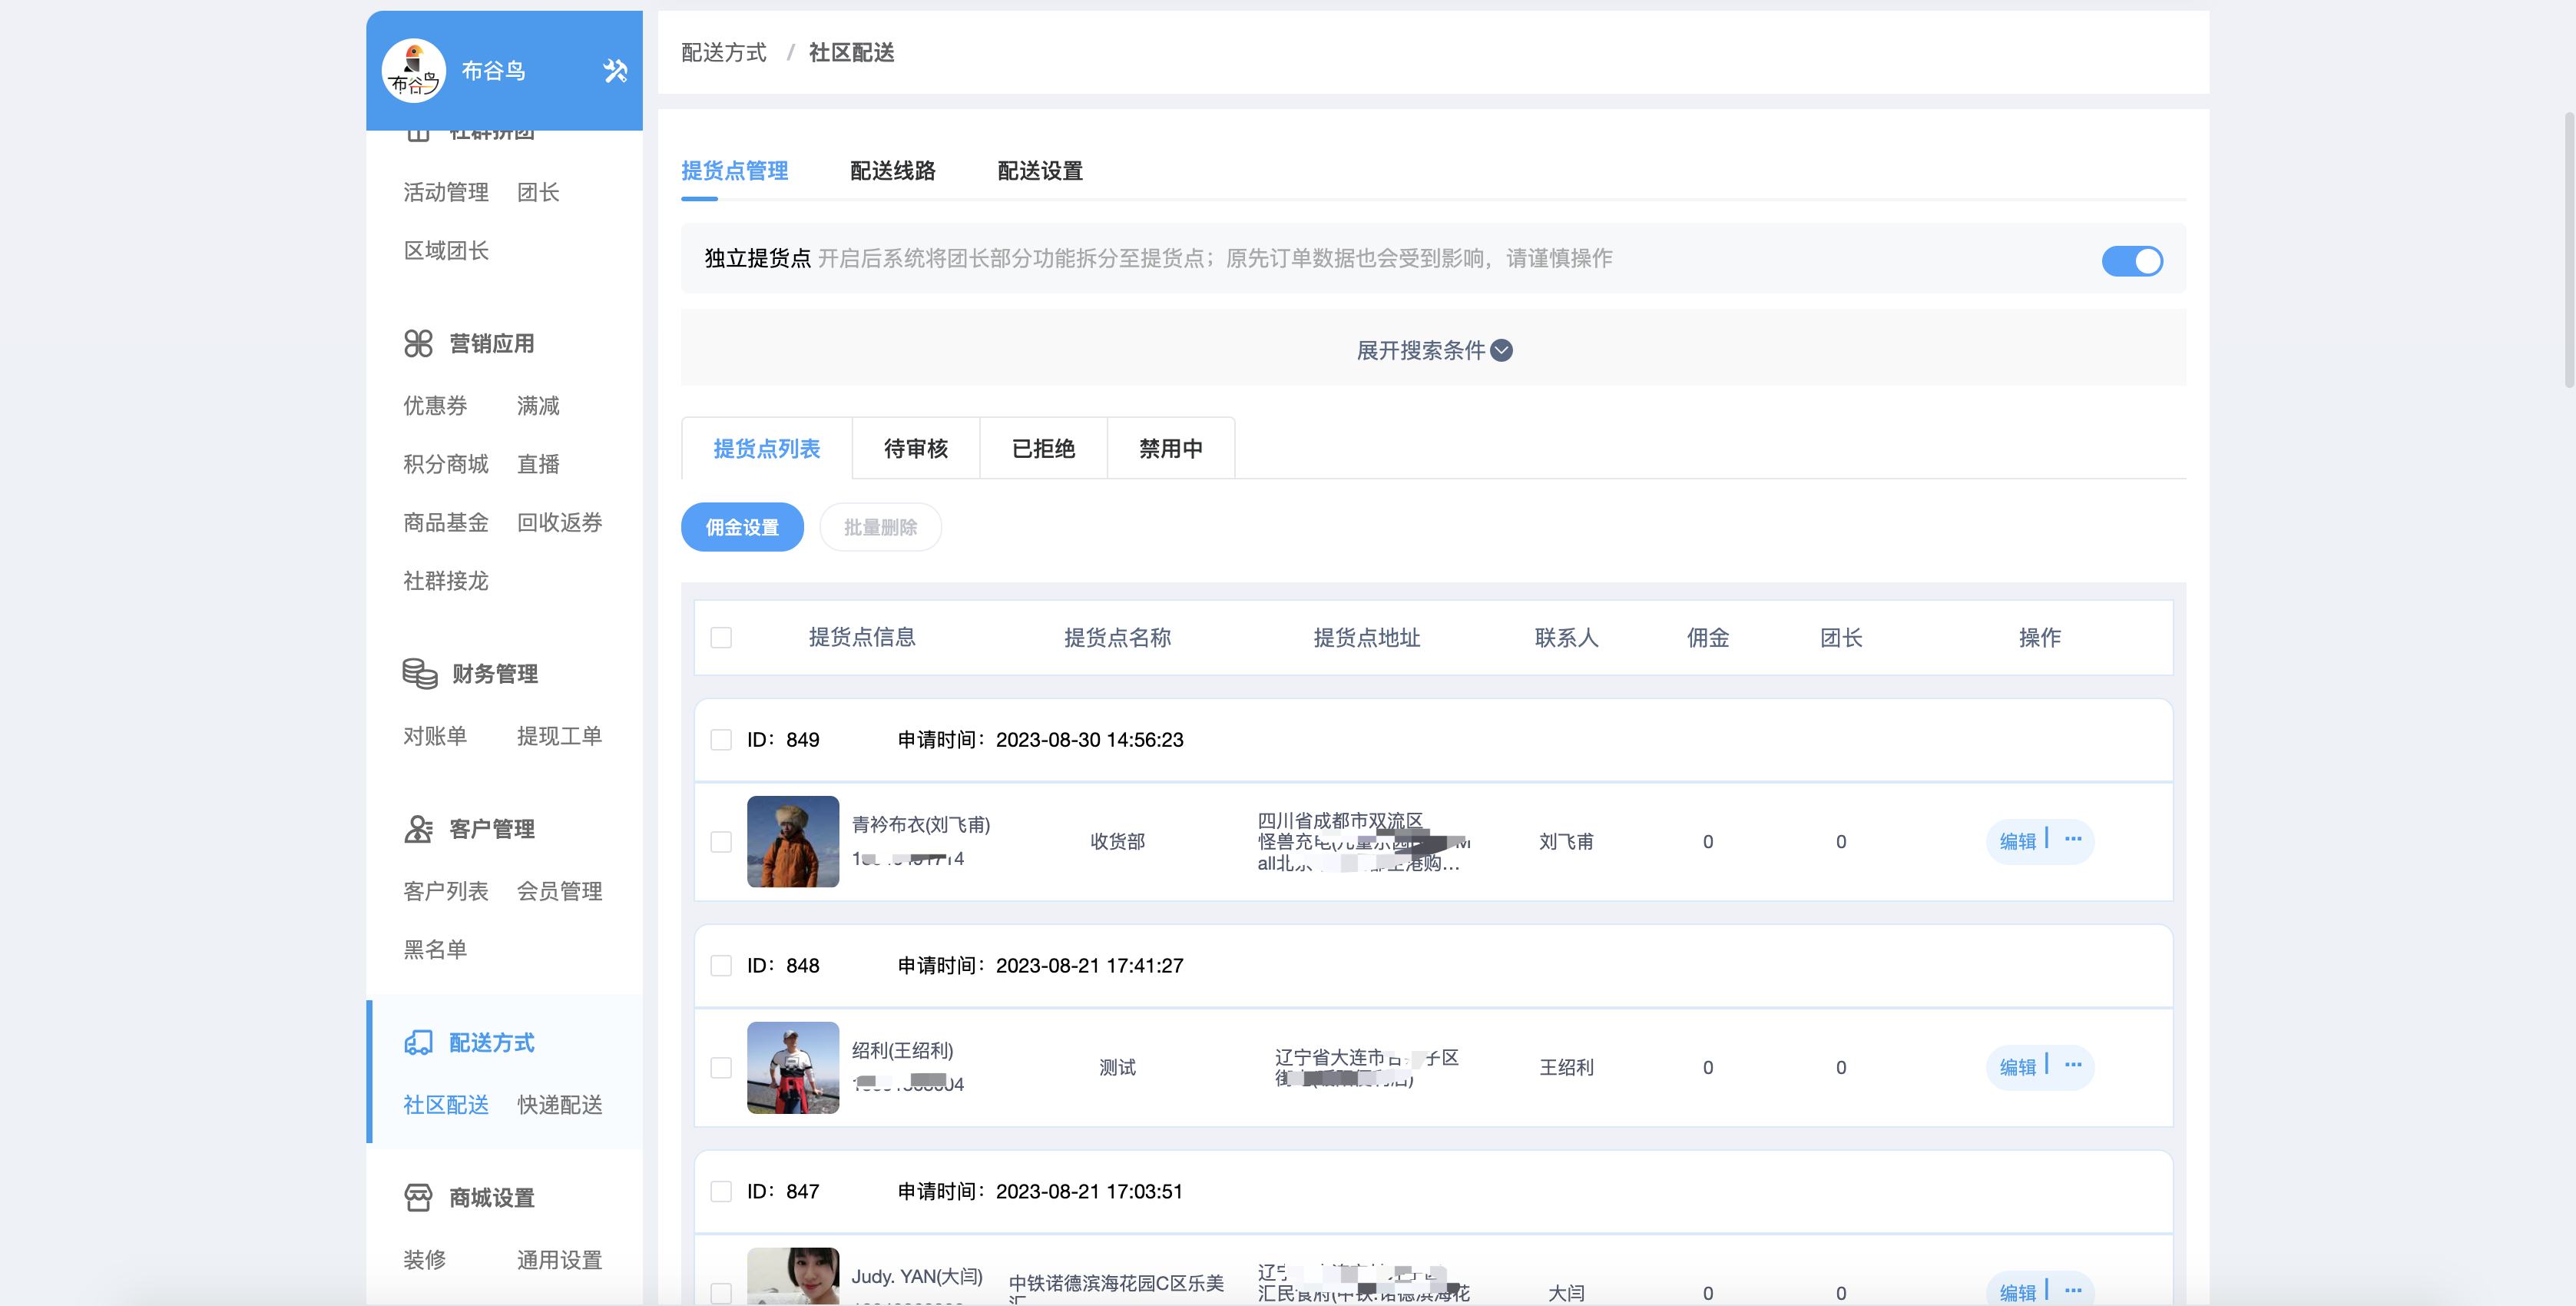Click the 配送方式 truck icon

[418, 1043]
